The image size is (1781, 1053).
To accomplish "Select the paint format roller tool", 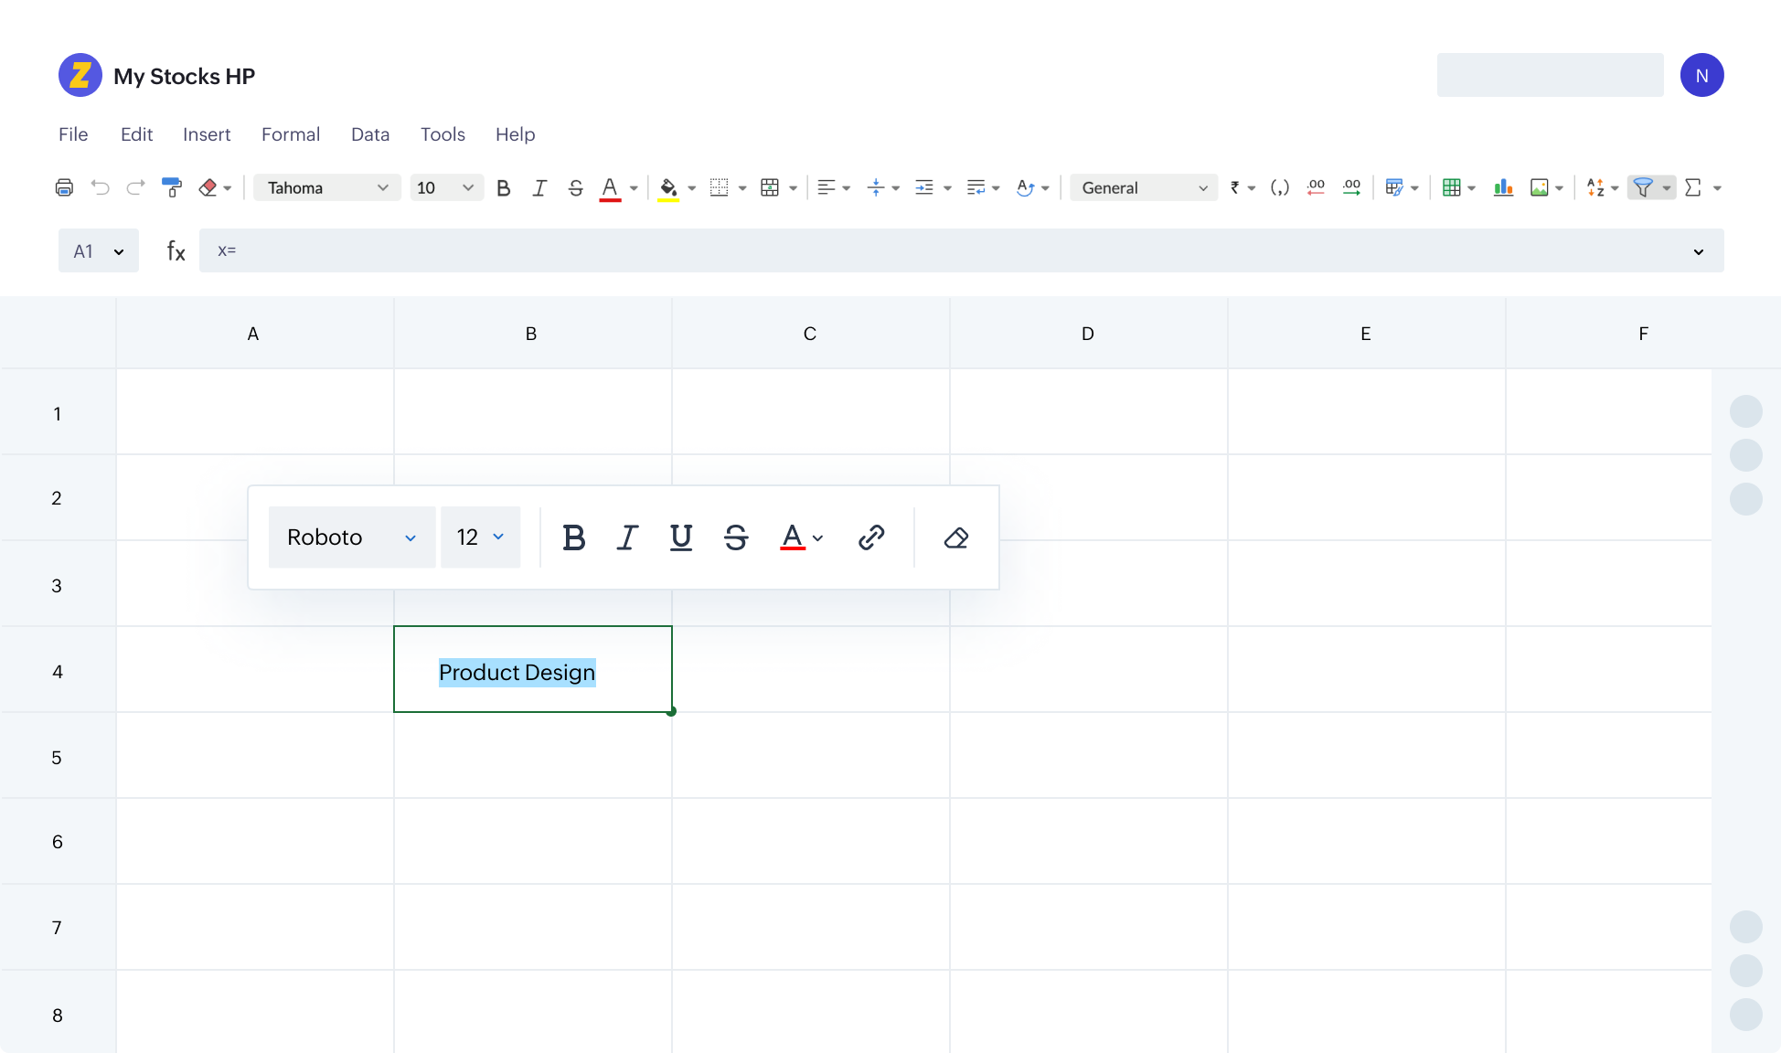I will pyautogui.click(x=171, y=187).
